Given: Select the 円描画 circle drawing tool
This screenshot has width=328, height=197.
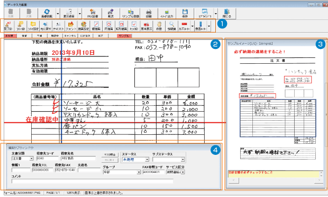Looking at the screenshot, I should point(109,26).
